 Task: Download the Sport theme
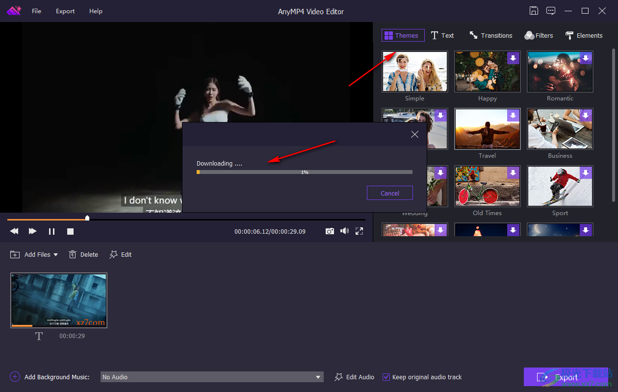pos(586,172)
